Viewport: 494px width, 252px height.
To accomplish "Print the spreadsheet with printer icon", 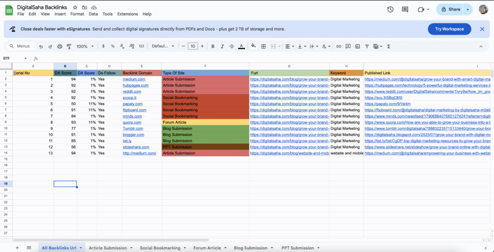I will tap(59, 46).
